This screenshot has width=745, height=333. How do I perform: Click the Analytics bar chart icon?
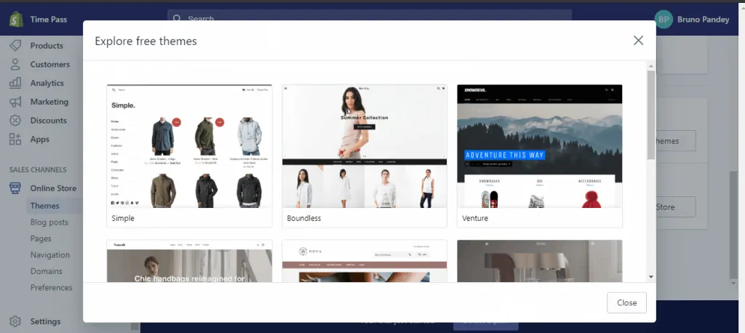pos(15,84)
